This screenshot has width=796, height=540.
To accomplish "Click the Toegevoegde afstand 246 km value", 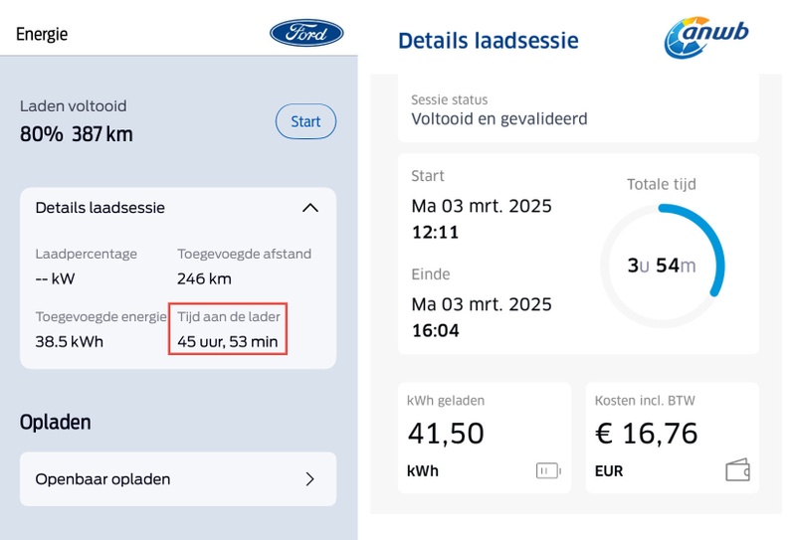I will click(204, 278).
